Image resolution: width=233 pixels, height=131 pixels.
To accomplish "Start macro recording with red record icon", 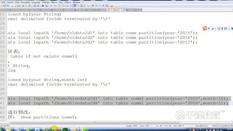I will pos(93,6).
